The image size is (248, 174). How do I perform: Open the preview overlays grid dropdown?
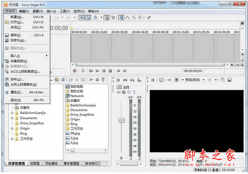coord(216,80)
